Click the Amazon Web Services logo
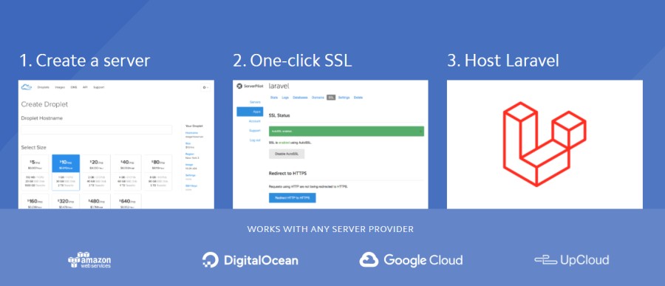The image size is (665, 286). [x=89, y=260]
